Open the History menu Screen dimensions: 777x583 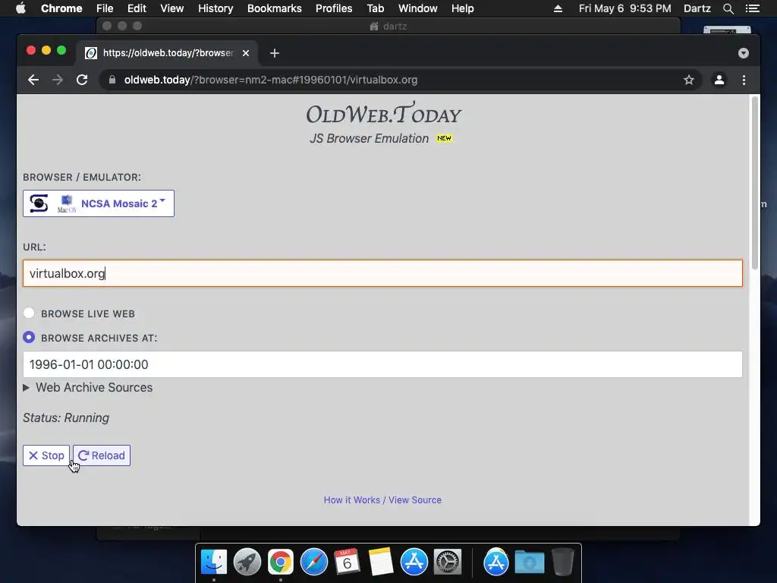pos(215,8)
